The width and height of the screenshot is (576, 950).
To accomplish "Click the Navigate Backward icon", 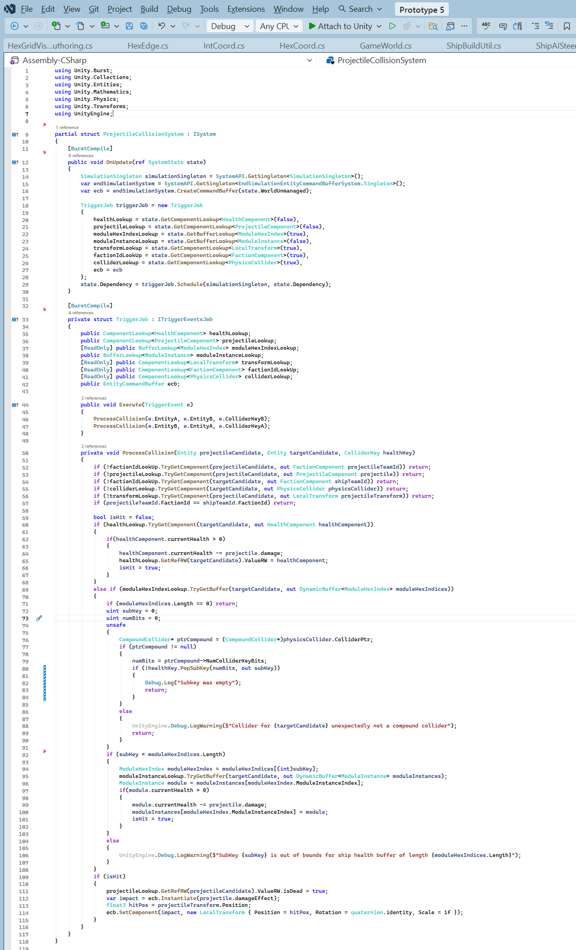I will tap(15, 26).
